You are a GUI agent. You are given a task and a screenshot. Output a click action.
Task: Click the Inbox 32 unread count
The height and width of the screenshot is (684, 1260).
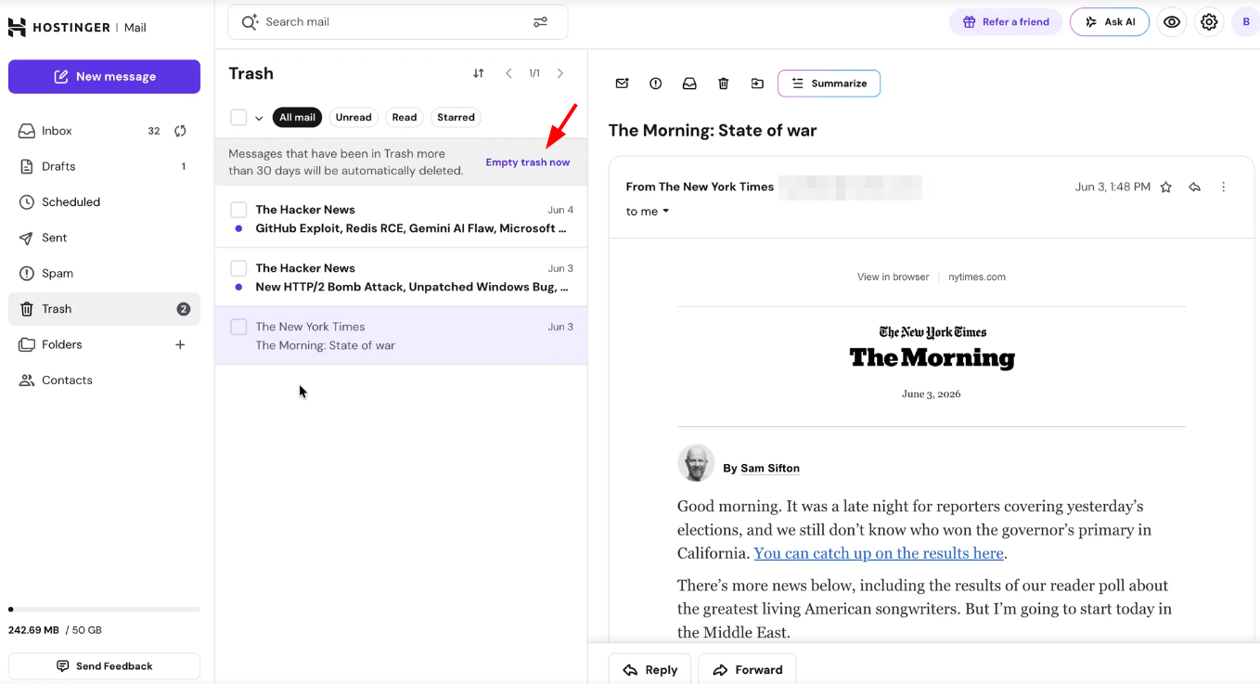point(154,131)
